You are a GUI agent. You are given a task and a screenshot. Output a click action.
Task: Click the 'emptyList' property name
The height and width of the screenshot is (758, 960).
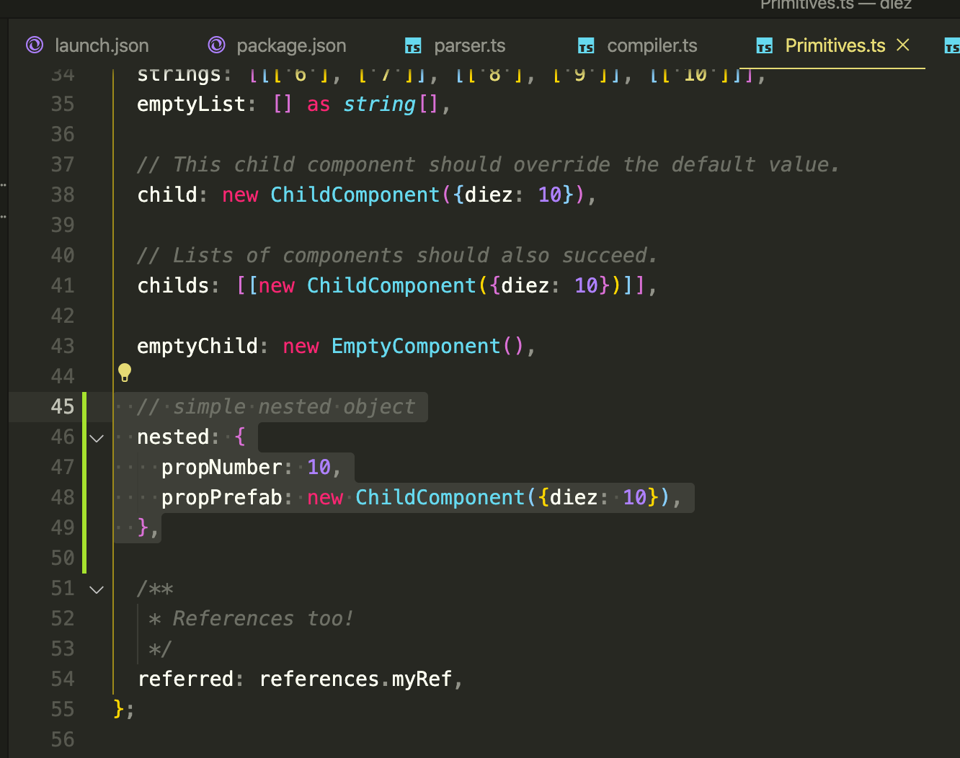[x=192, y=104]
